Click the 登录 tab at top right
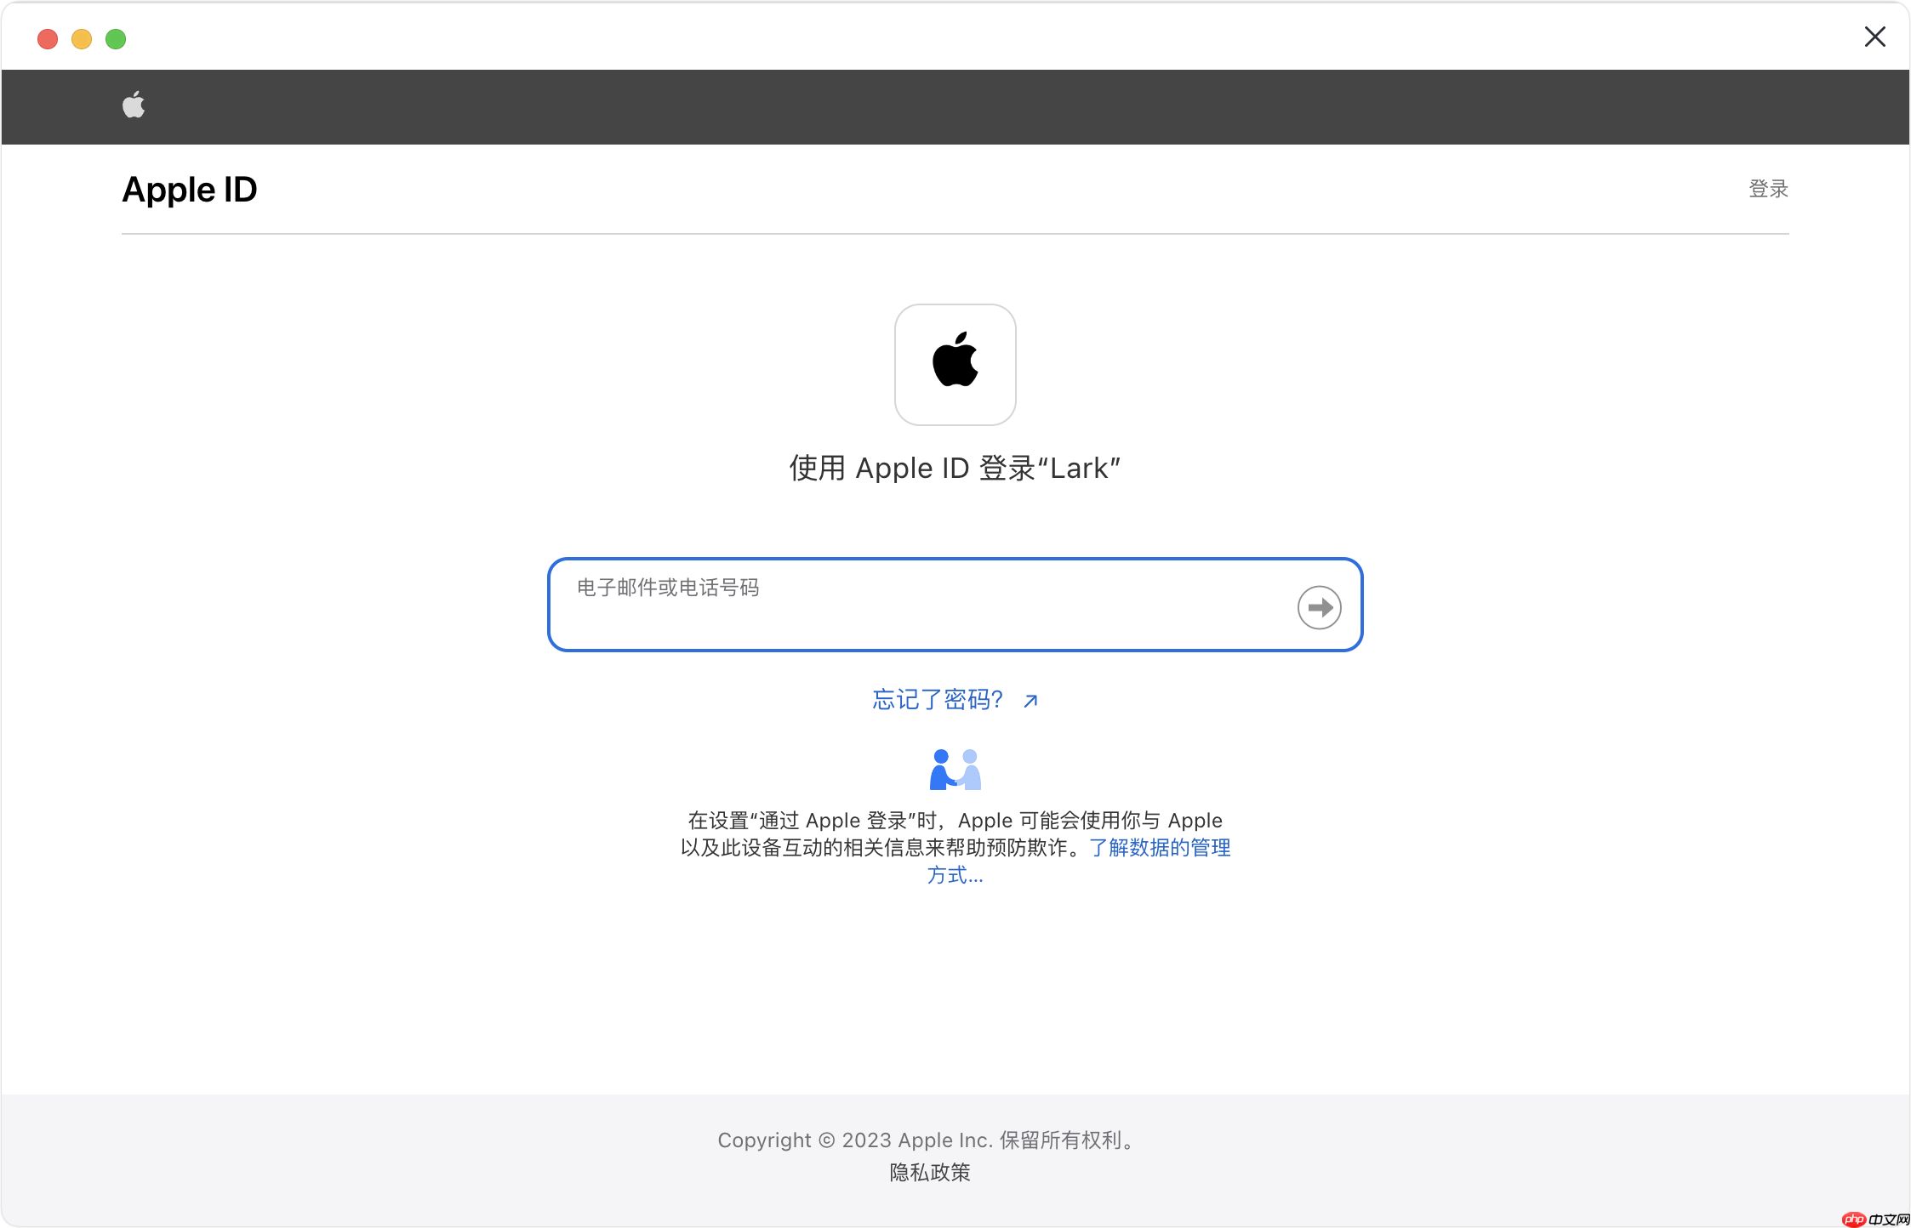This screenshot has height=1228, width=1911. coord(1768,189)
